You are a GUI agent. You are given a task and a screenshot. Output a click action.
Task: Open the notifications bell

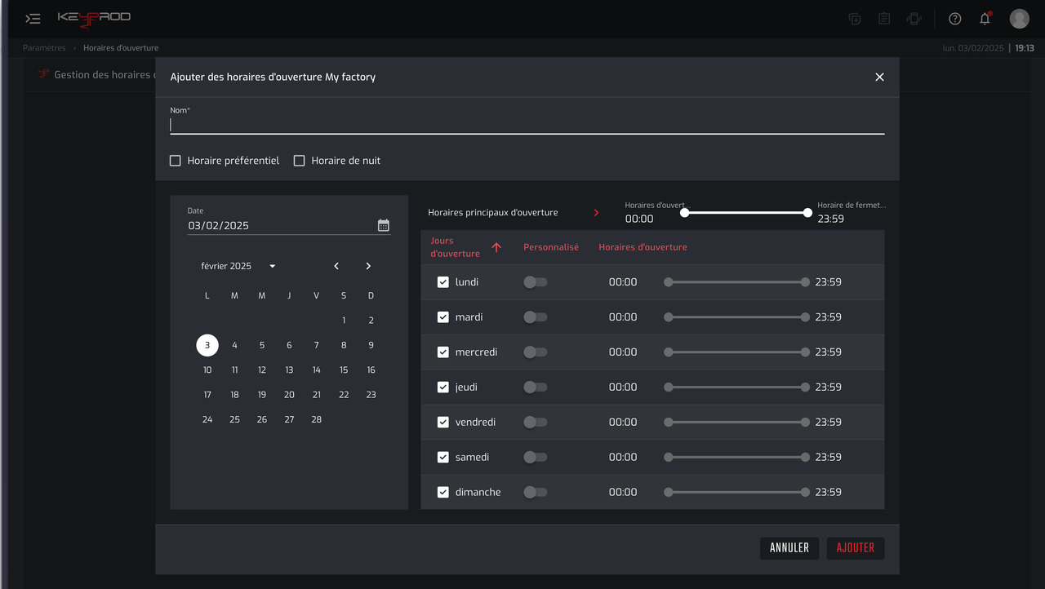tap(985, 19)
